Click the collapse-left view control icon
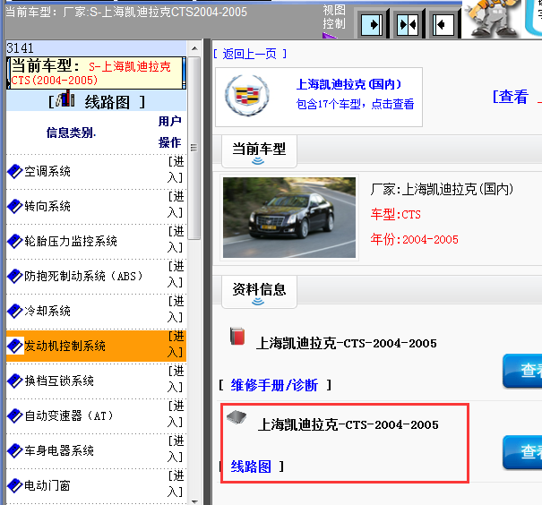Viewport: 542px width, 505px height. (x=443, y=24)
